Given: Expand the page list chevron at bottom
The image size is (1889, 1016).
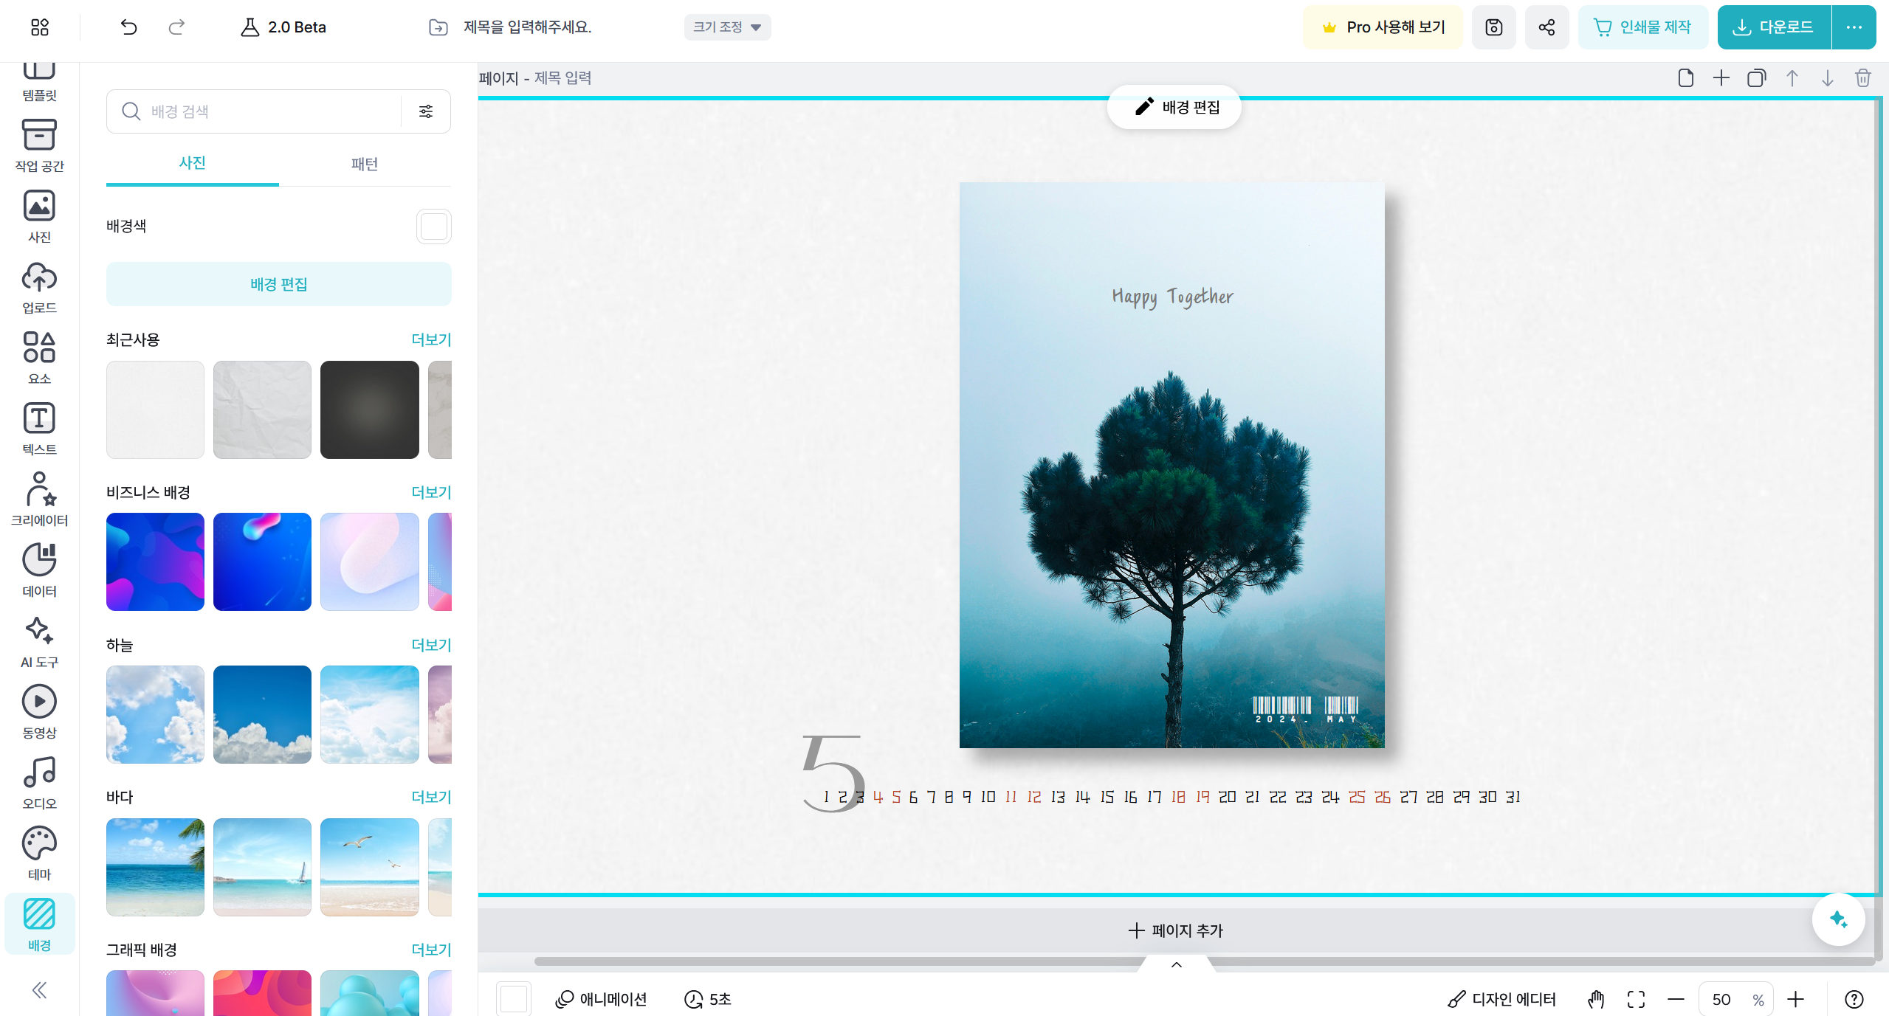Looking at the screenshot, I should pyautogui.click(x=1177, y=964).
